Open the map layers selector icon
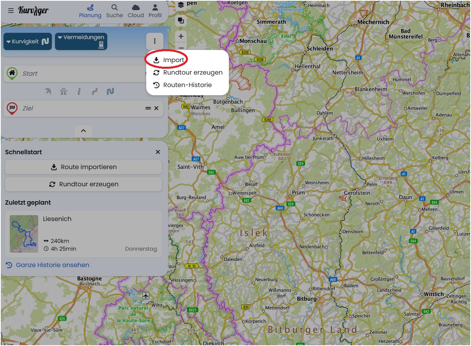 click(x=181, y=5)
